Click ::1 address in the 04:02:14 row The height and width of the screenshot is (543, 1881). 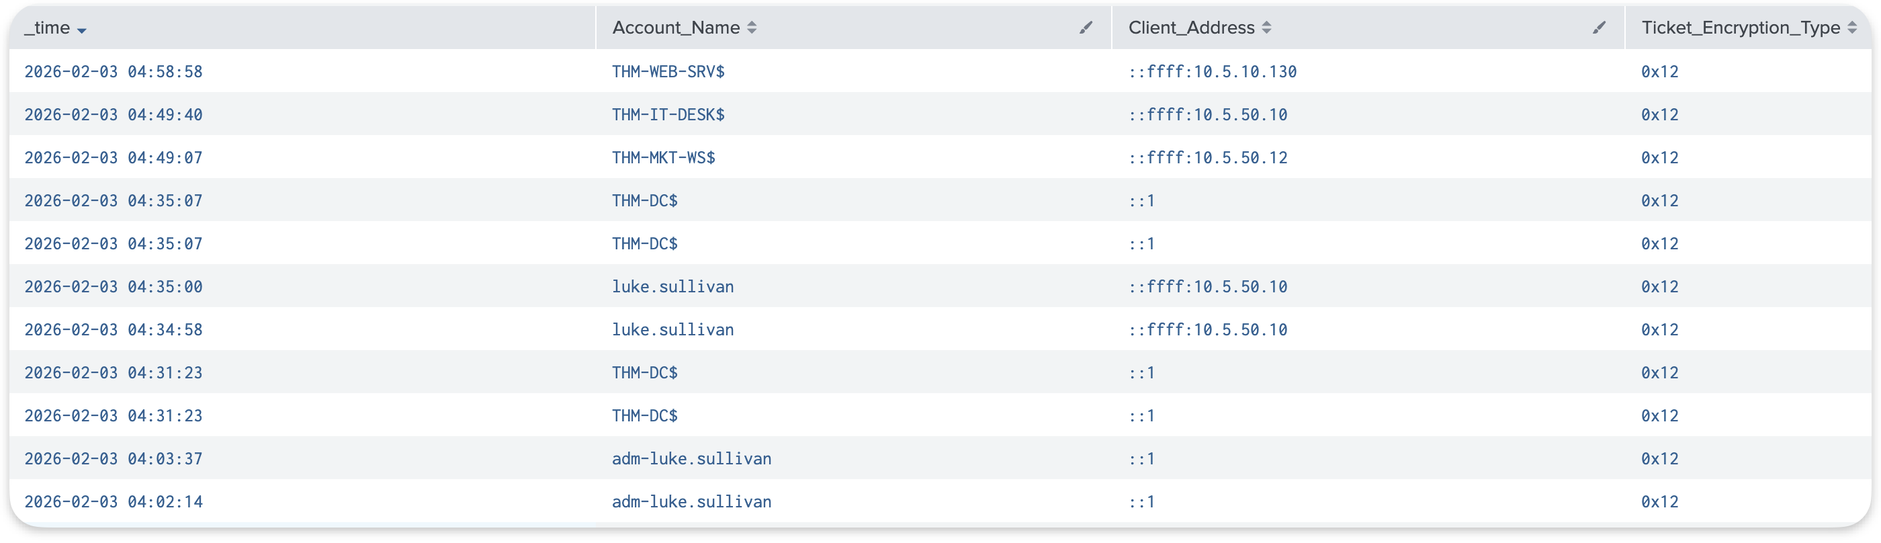pos(1141,502)
